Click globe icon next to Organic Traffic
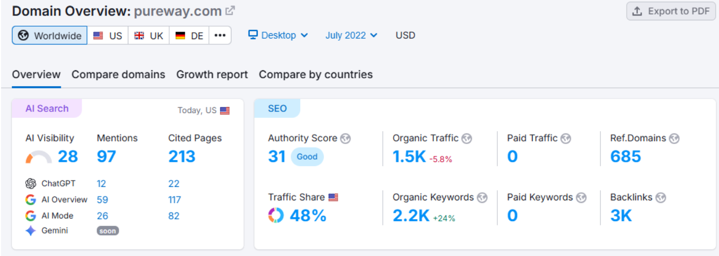Viewport: 719px width, 256px height. [x=467, y=138]
